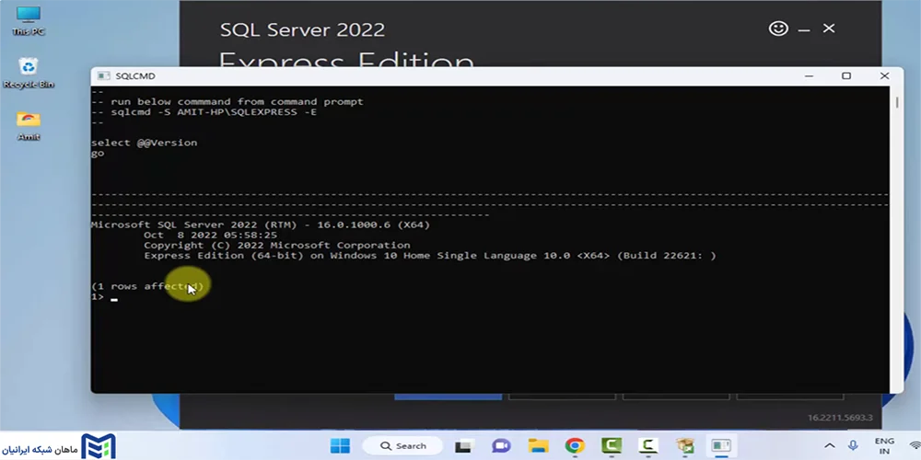Open the installer package taskbar icon
The width and height of the screenshot is (921, 460).
tap(685, 446)
